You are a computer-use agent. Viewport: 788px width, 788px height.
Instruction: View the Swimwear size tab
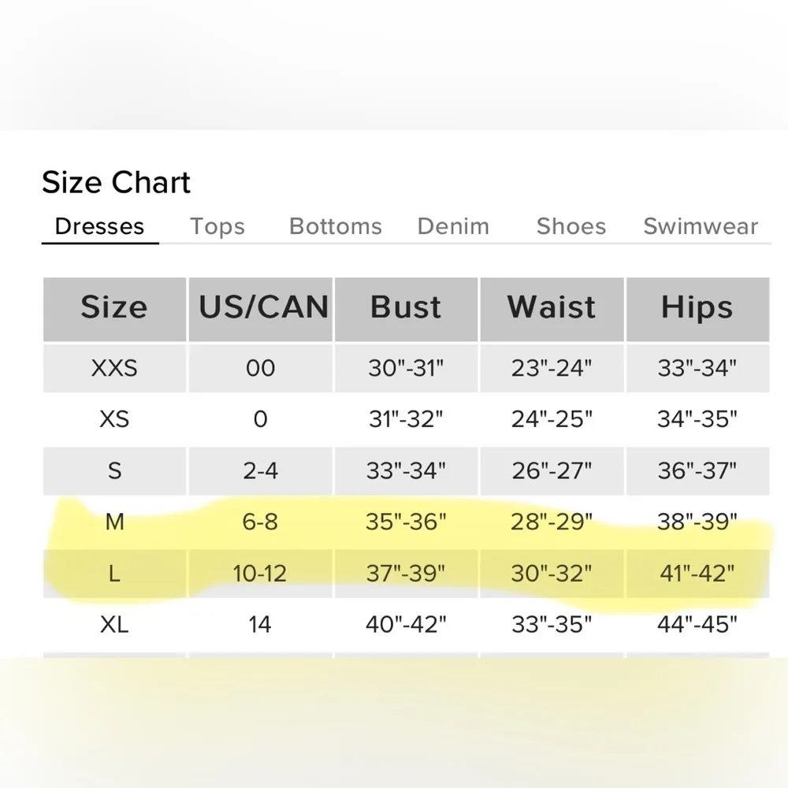701,227
